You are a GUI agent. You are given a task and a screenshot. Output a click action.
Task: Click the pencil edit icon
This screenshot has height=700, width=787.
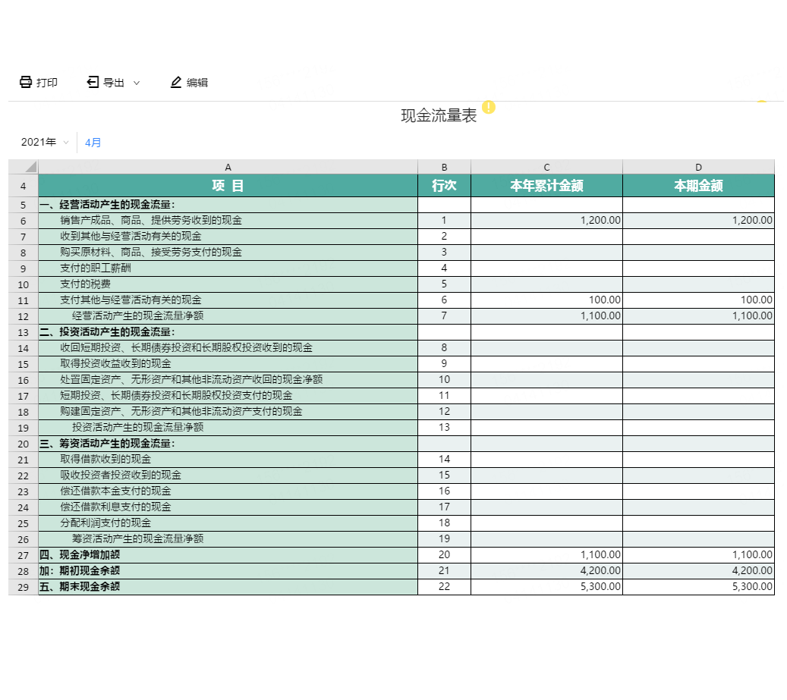point(176,82)
